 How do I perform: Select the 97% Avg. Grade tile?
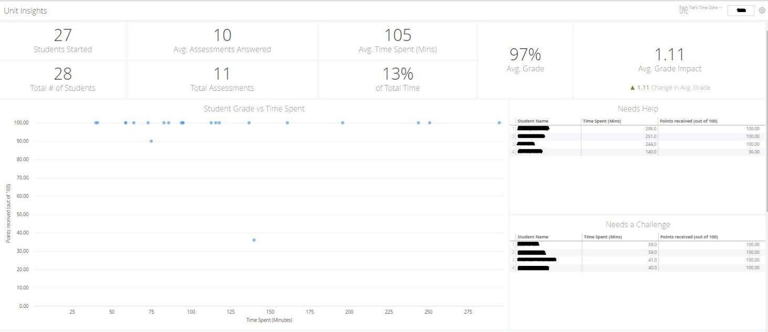525,59
